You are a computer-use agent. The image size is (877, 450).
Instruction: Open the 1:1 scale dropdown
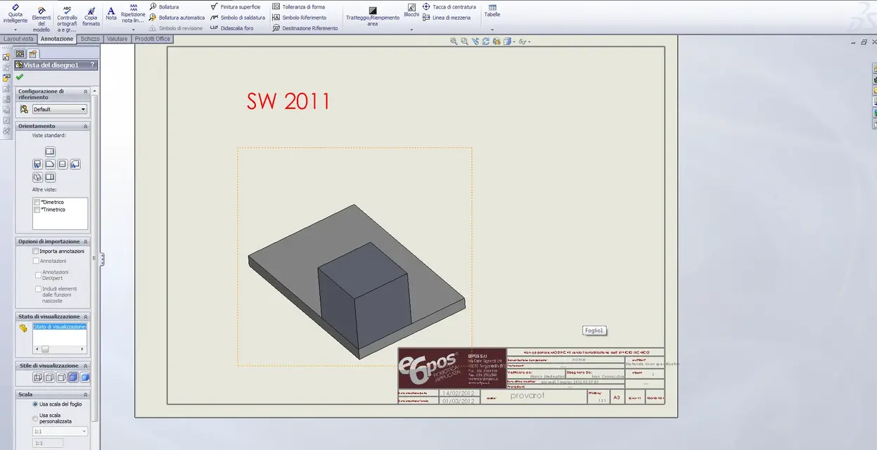(60, 432)
